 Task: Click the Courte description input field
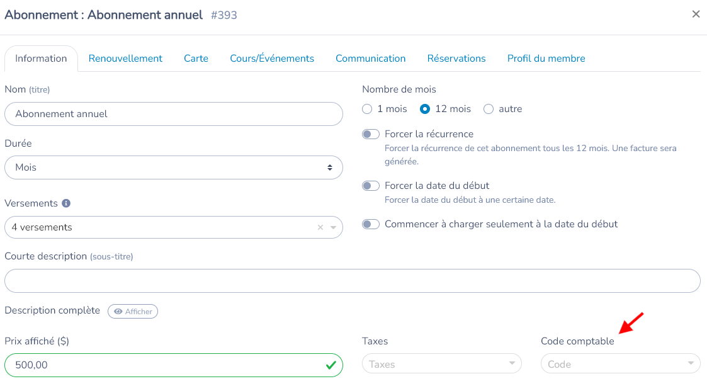tap(352, 281)
